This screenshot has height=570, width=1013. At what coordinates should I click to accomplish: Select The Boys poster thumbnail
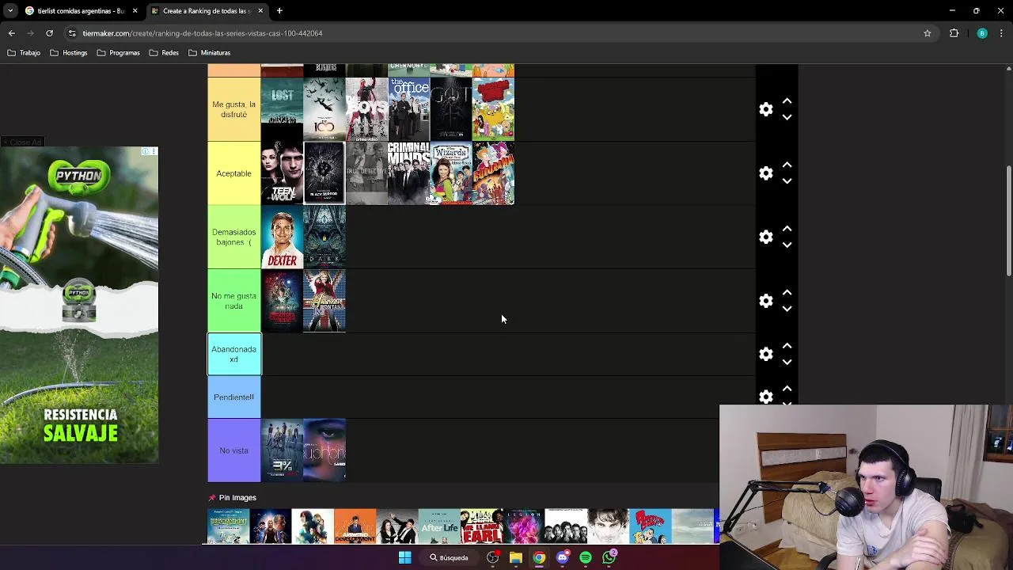point(366,109)
